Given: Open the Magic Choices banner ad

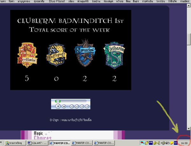Looking at the screenshot, I should pyautogui.click(x=73, y=135).
